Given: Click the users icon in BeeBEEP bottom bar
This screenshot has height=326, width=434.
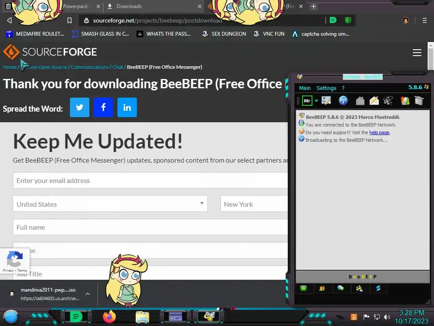Looking at the screenshot, I should [322, 288].
